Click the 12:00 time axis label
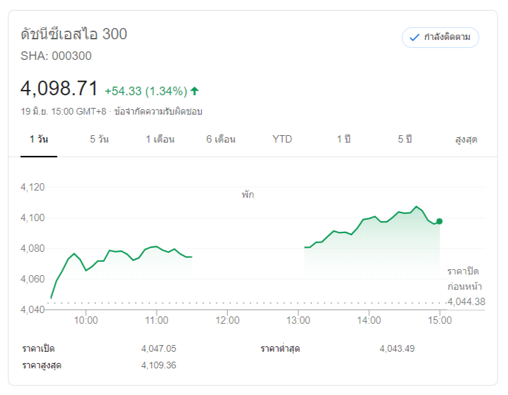This screenshot has width=508, height=395. (x=227, y=320)
